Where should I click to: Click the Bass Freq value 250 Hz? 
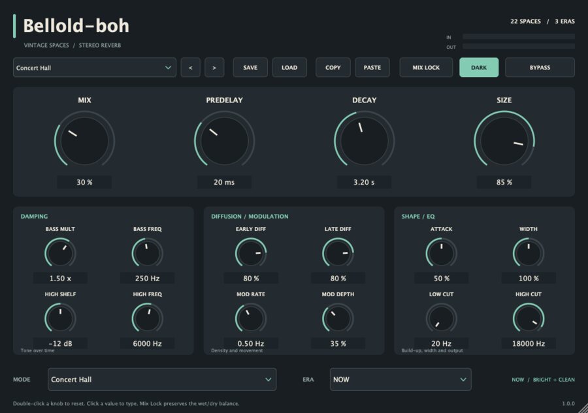pos(148,278)
